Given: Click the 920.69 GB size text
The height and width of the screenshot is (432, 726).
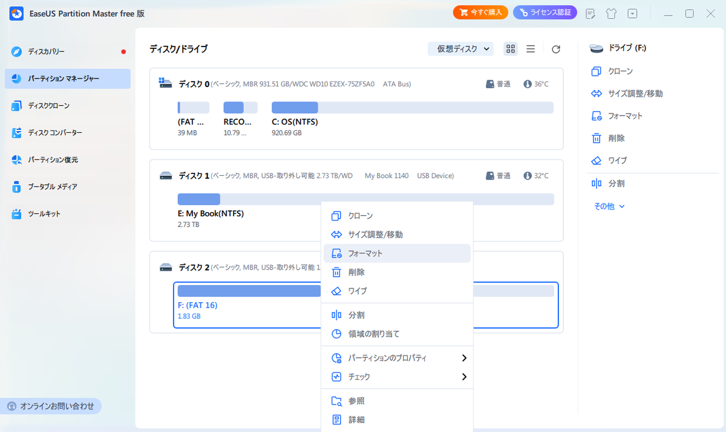Looking at the screenshot, I should [x=287, y=133].
